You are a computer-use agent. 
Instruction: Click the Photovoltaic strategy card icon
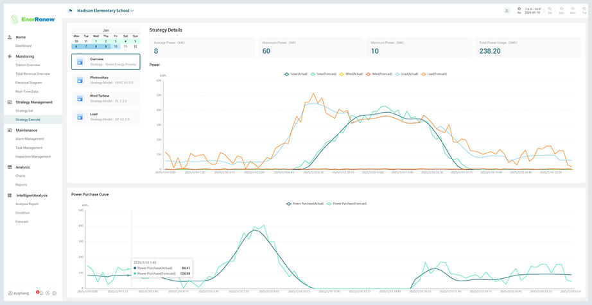[80, 79]
